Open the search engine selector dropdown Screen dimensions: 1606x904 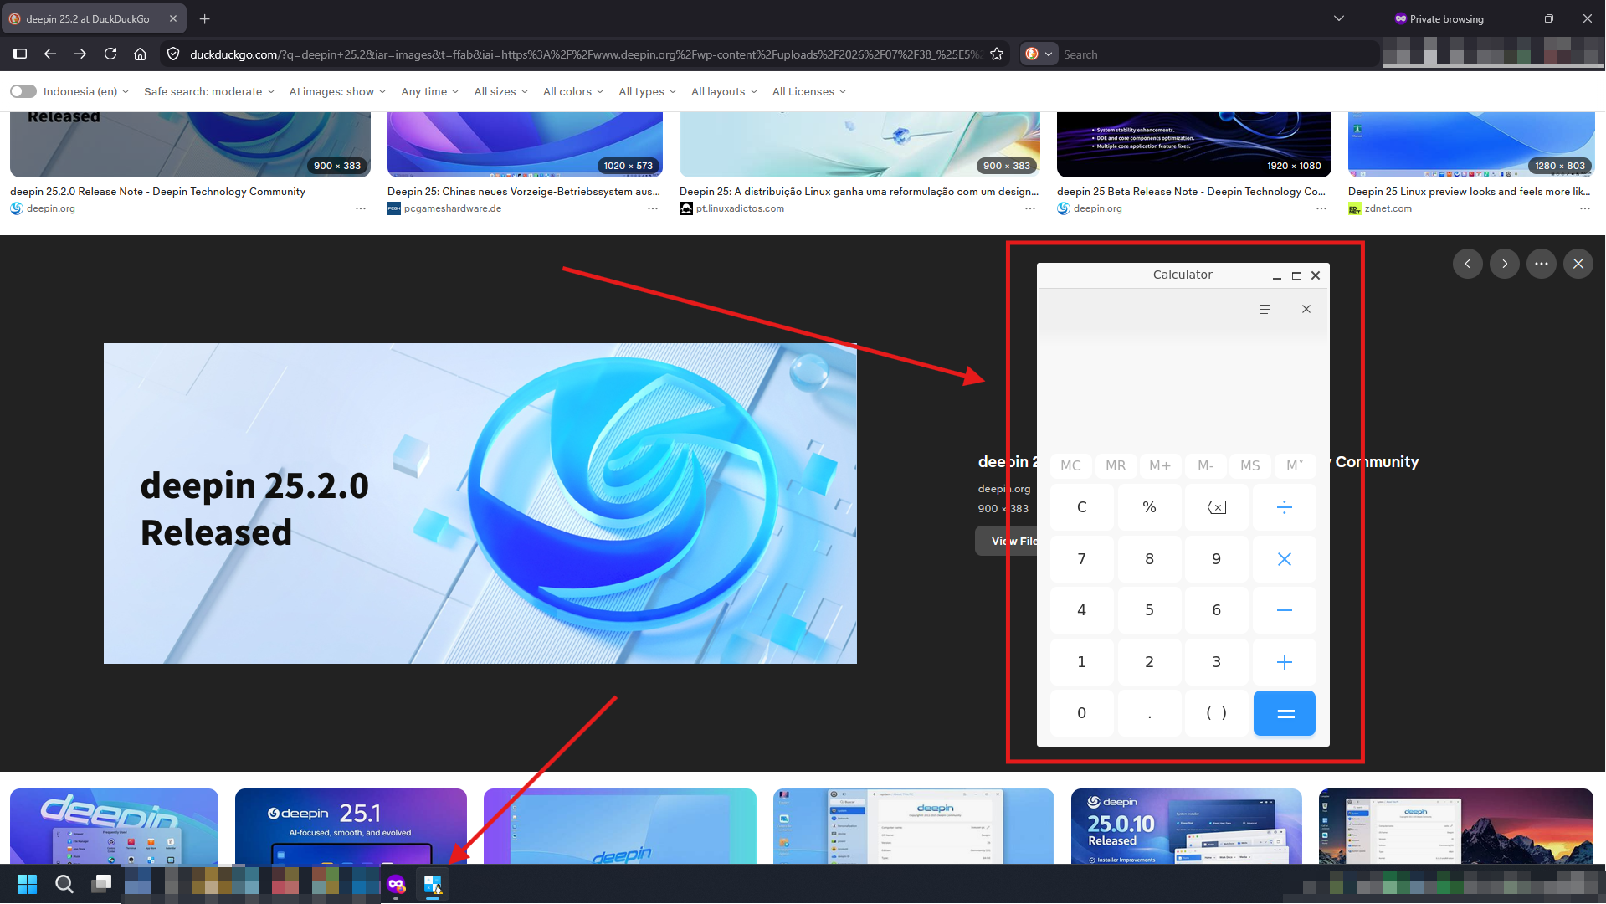[1039, 54]
